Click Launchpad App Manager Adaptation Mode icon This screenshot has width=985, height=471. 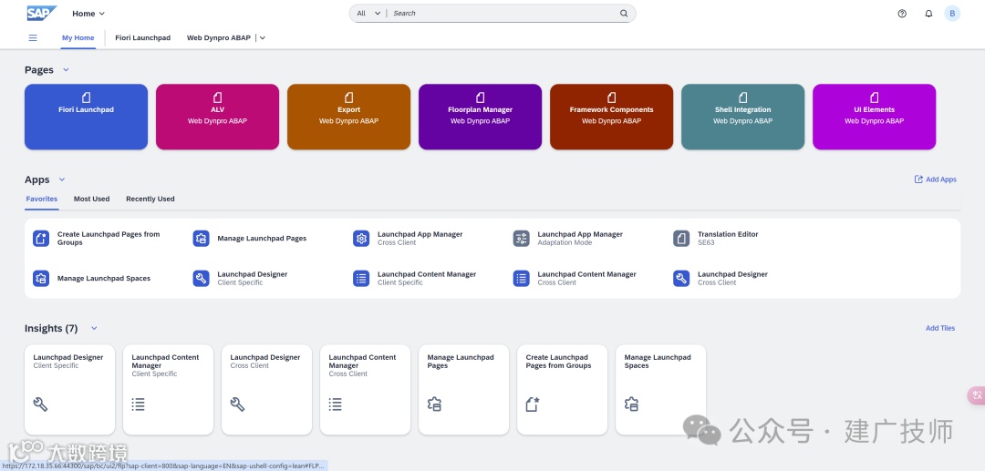pos(522,239)
